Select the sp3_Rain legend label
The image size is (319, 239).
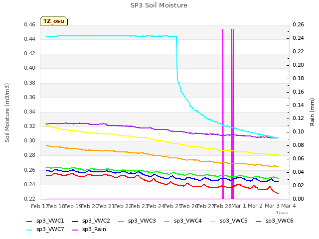pos(94,230)
